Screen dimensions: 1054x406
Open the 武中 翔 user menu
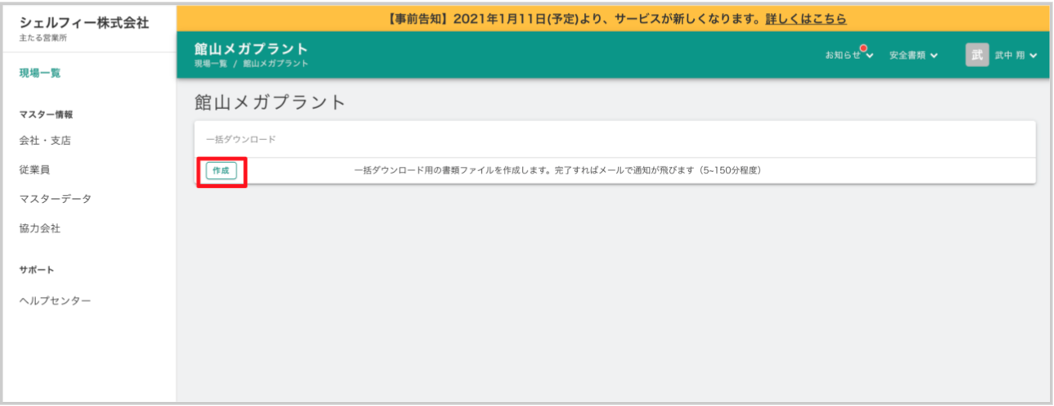pyautogui.click(x=1016, y=55)
